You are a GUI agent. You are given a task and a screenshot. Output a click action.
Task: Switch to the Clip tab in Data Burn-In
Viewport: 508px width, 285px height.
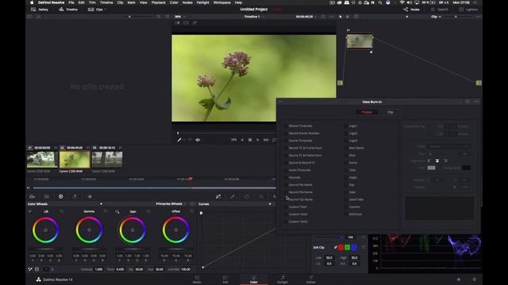(391, 112)
